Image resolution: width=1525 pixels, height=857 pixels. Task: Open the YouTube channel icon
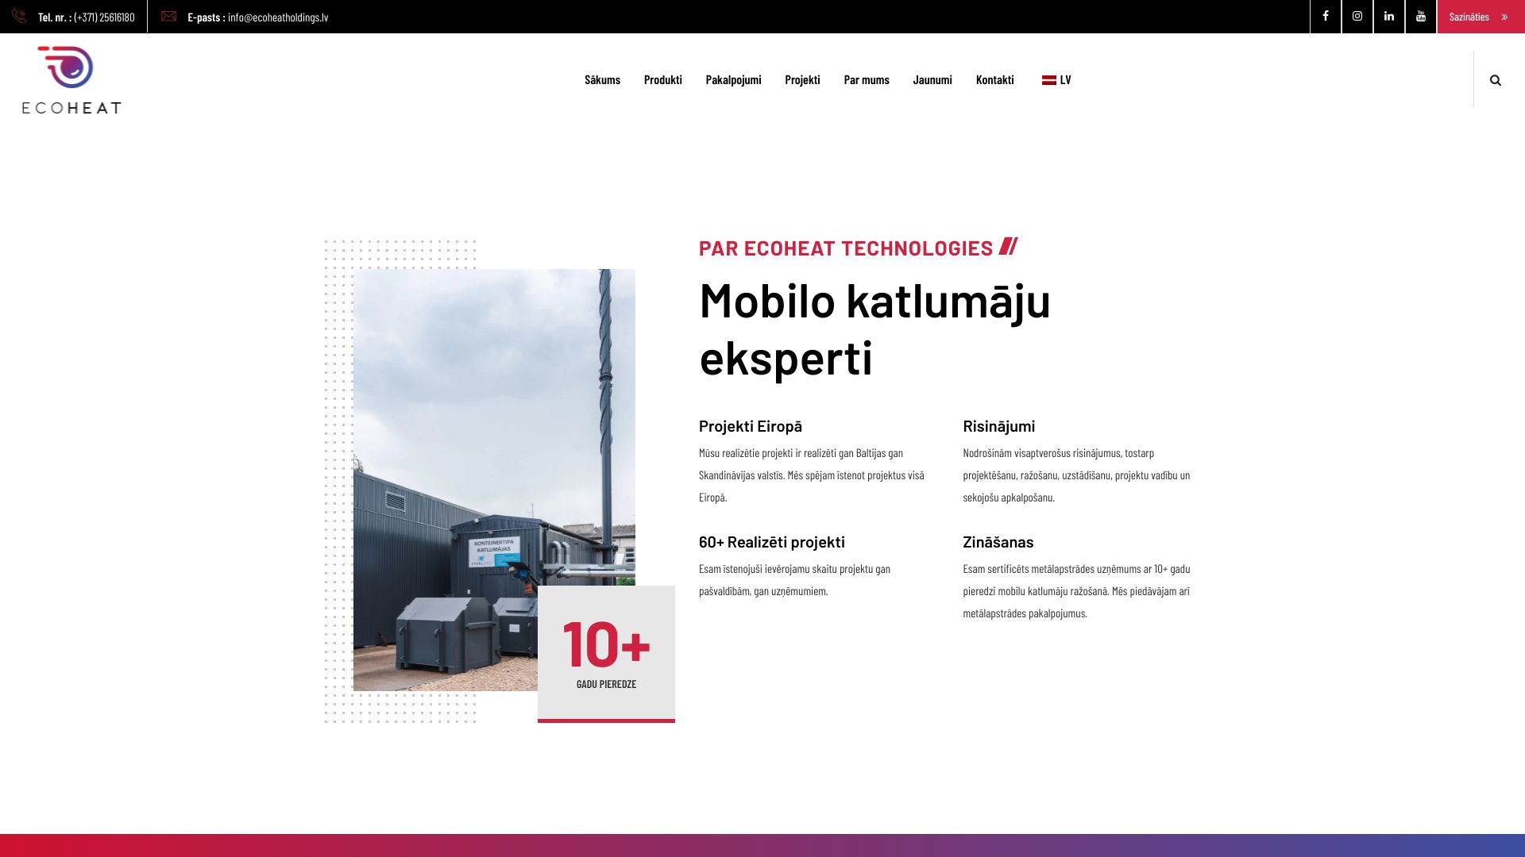(1420, 17)
